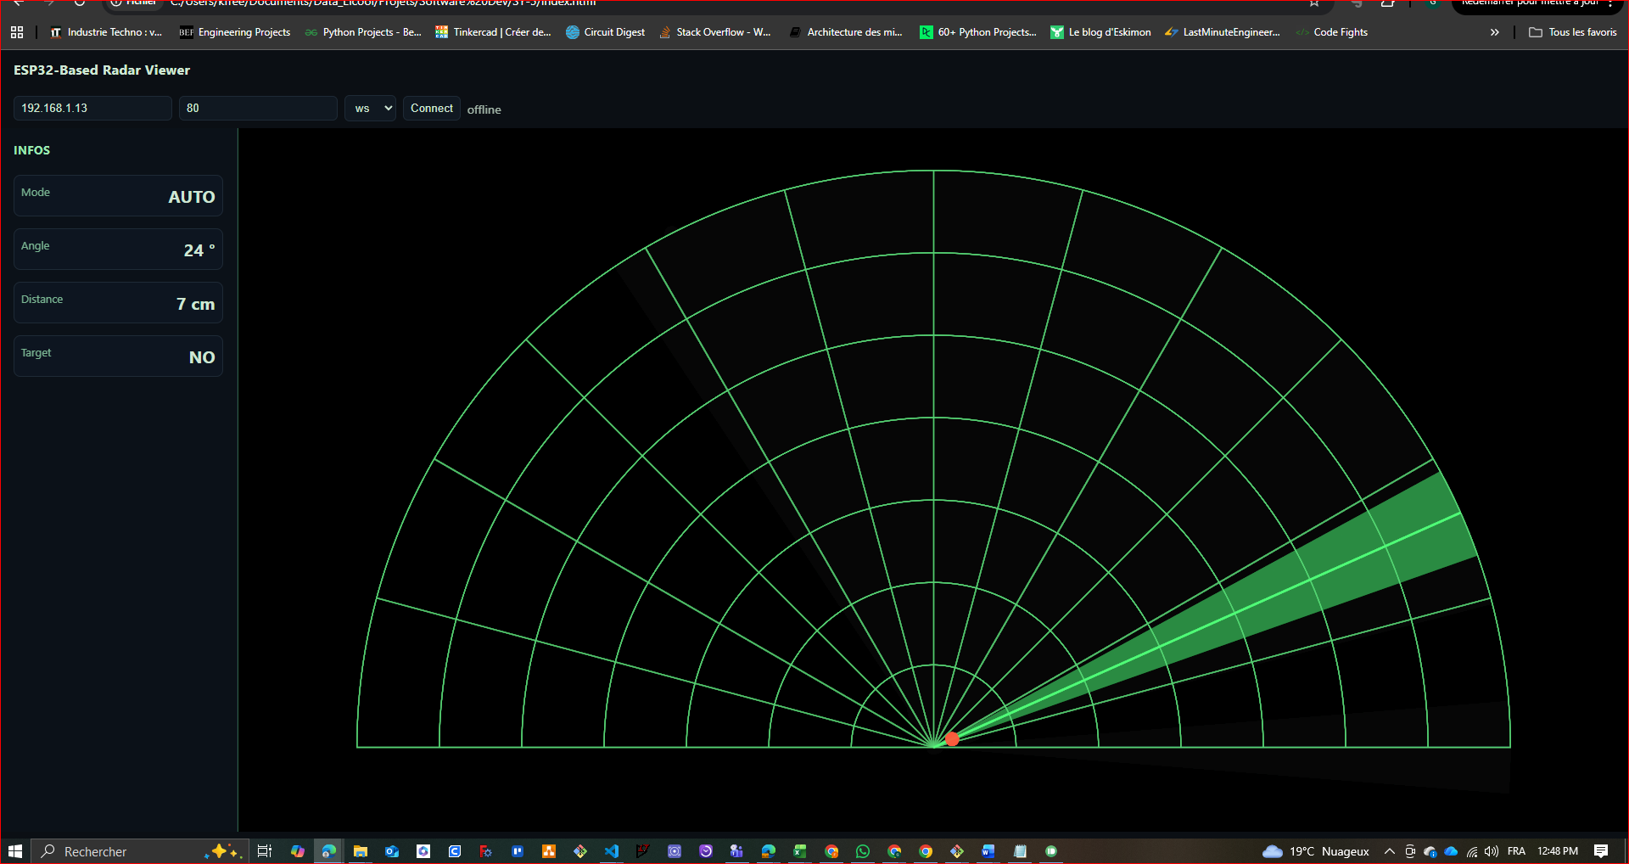Open the Windows Task View icon

pos(265,851)
